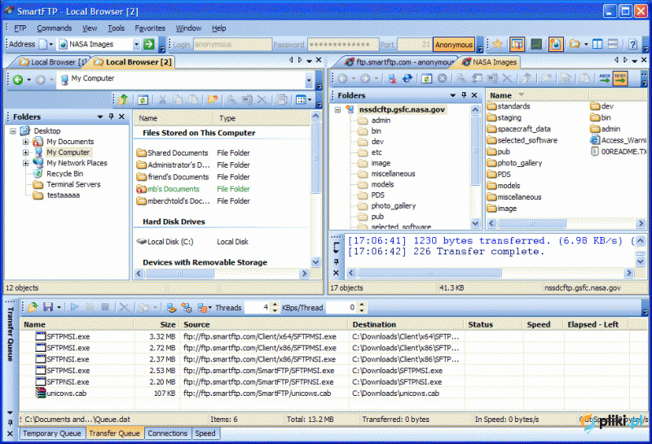This screenshot has width=652, height=444.
Task: Open the views dropdown in Local Browser toolbar
Action: pyautogui.click(x=310, y=99)
